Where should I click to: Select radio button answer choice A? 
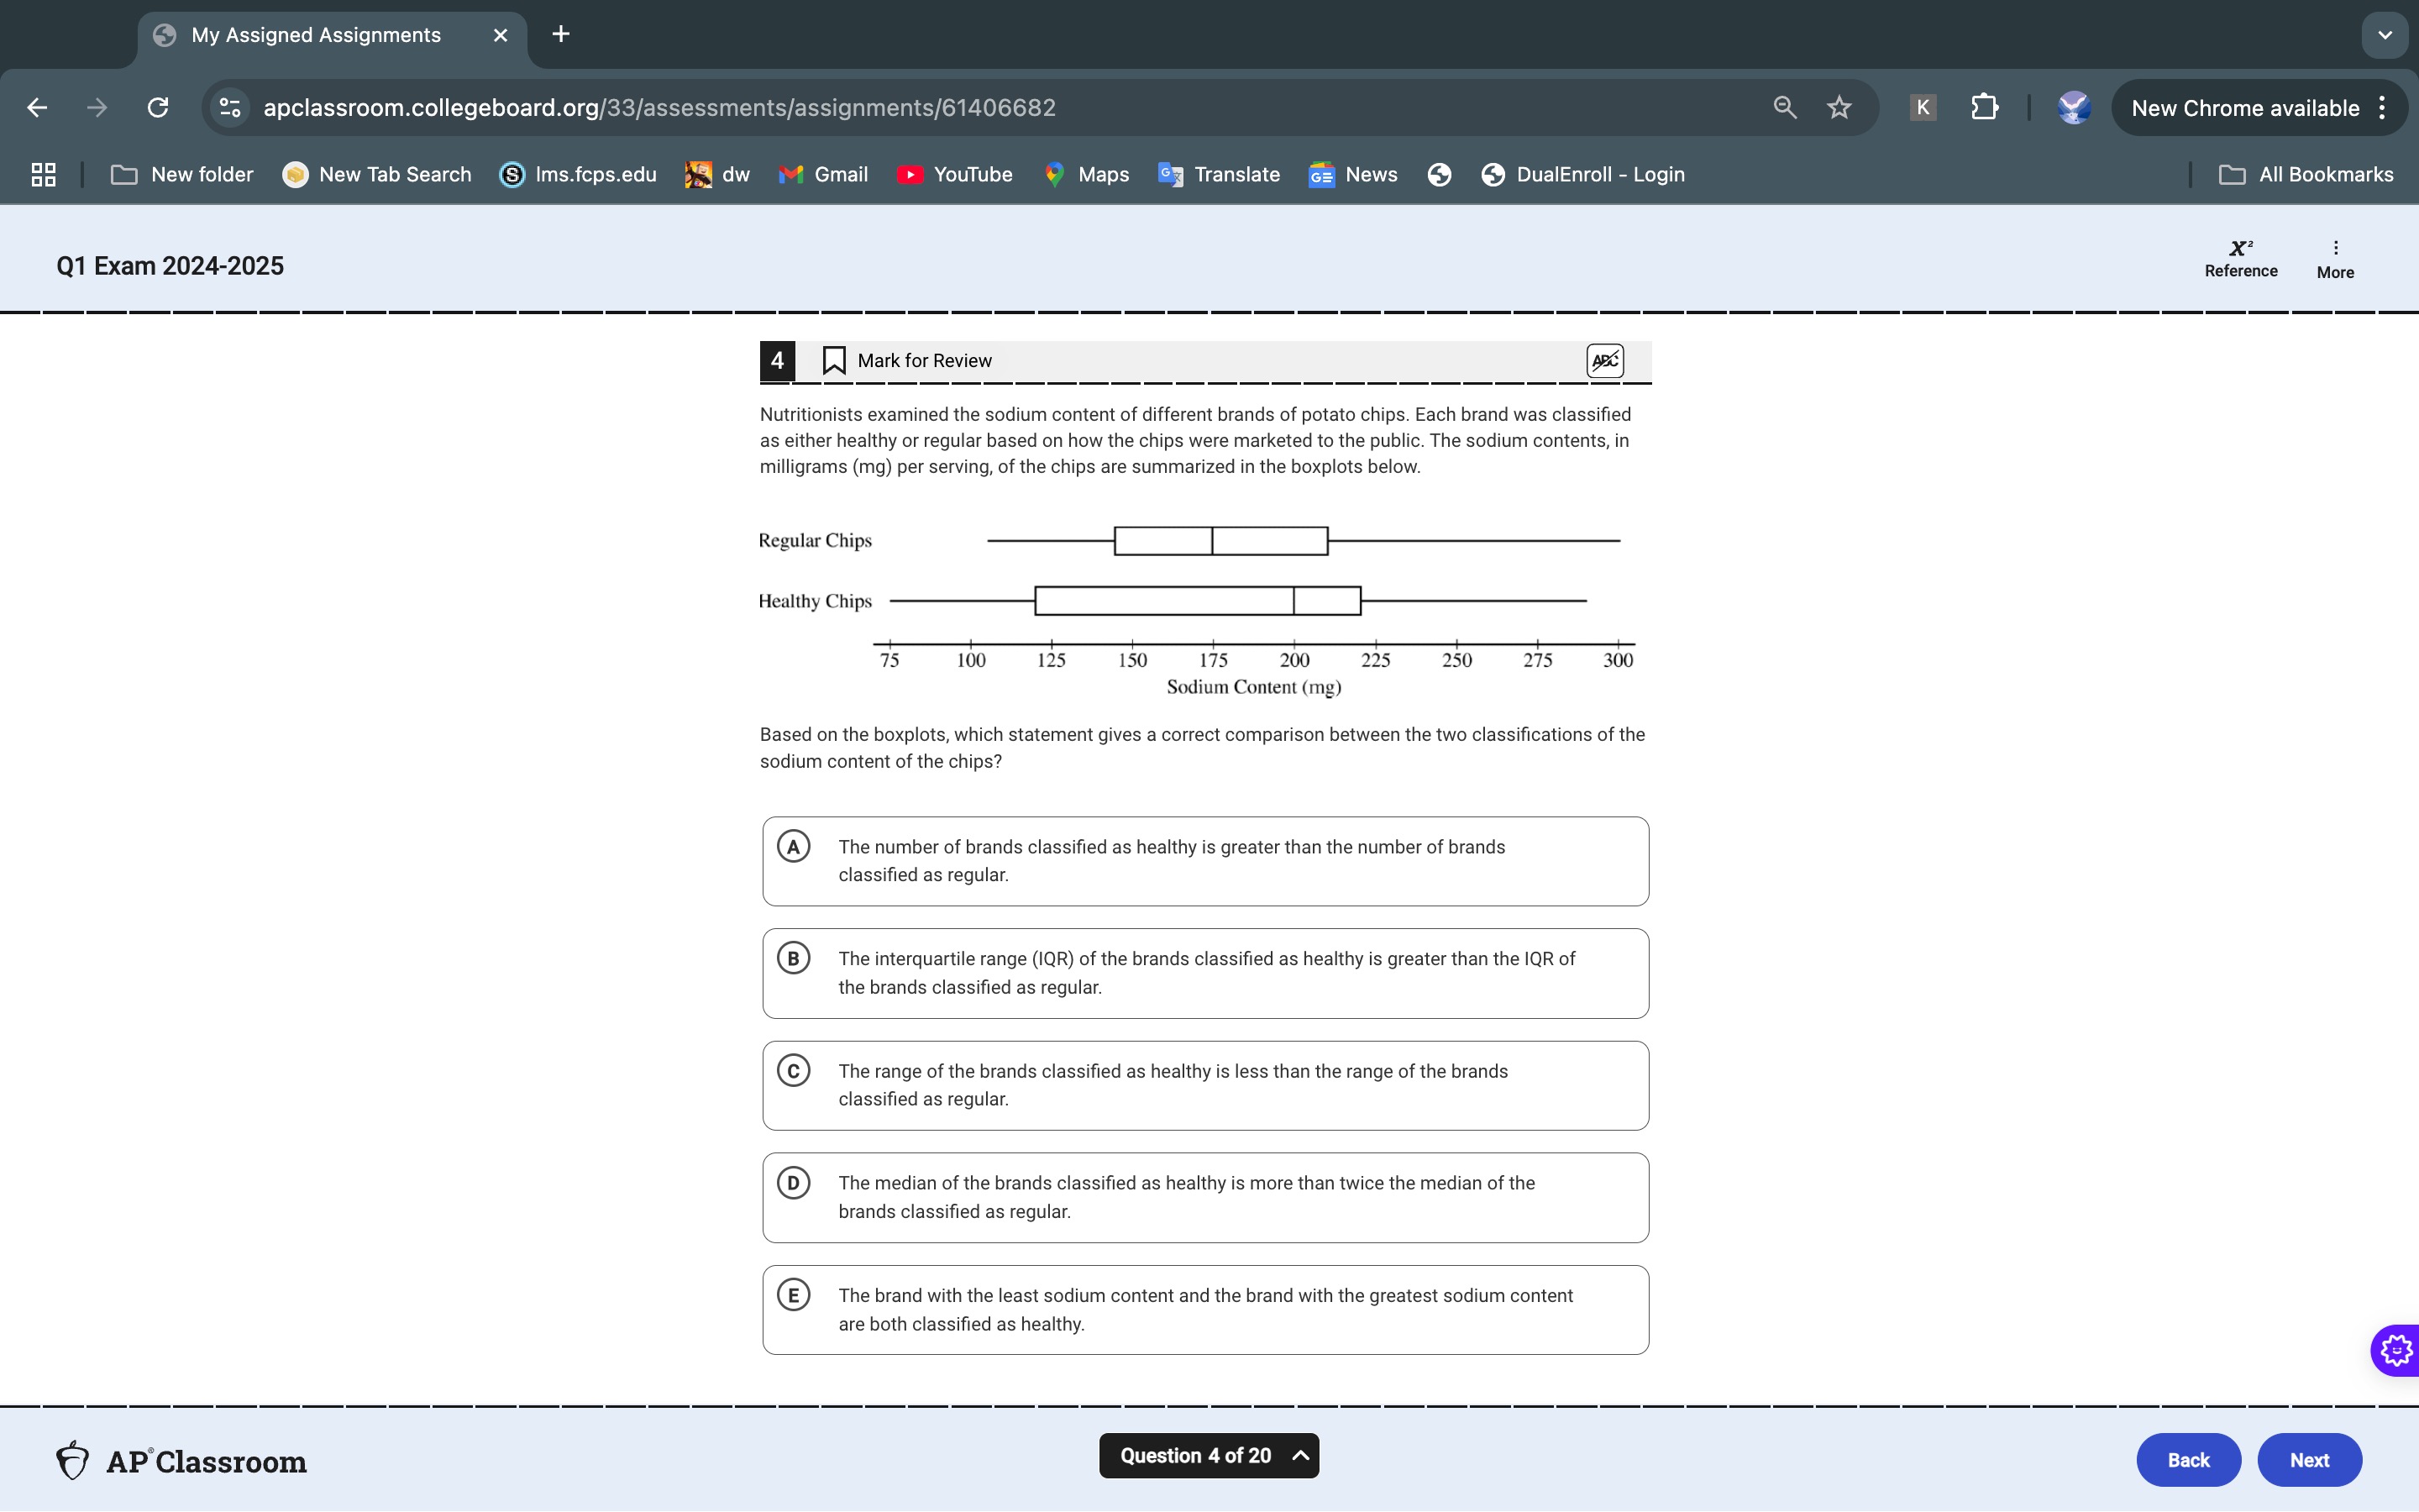point(794,847)
